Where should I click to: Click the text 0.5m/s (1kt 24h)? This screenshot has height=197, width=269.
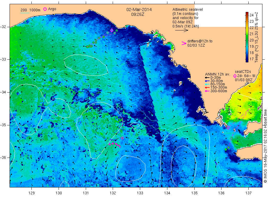186,26
